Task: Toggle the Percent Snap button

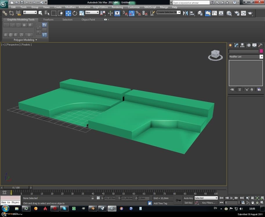Action: (138, 13)
